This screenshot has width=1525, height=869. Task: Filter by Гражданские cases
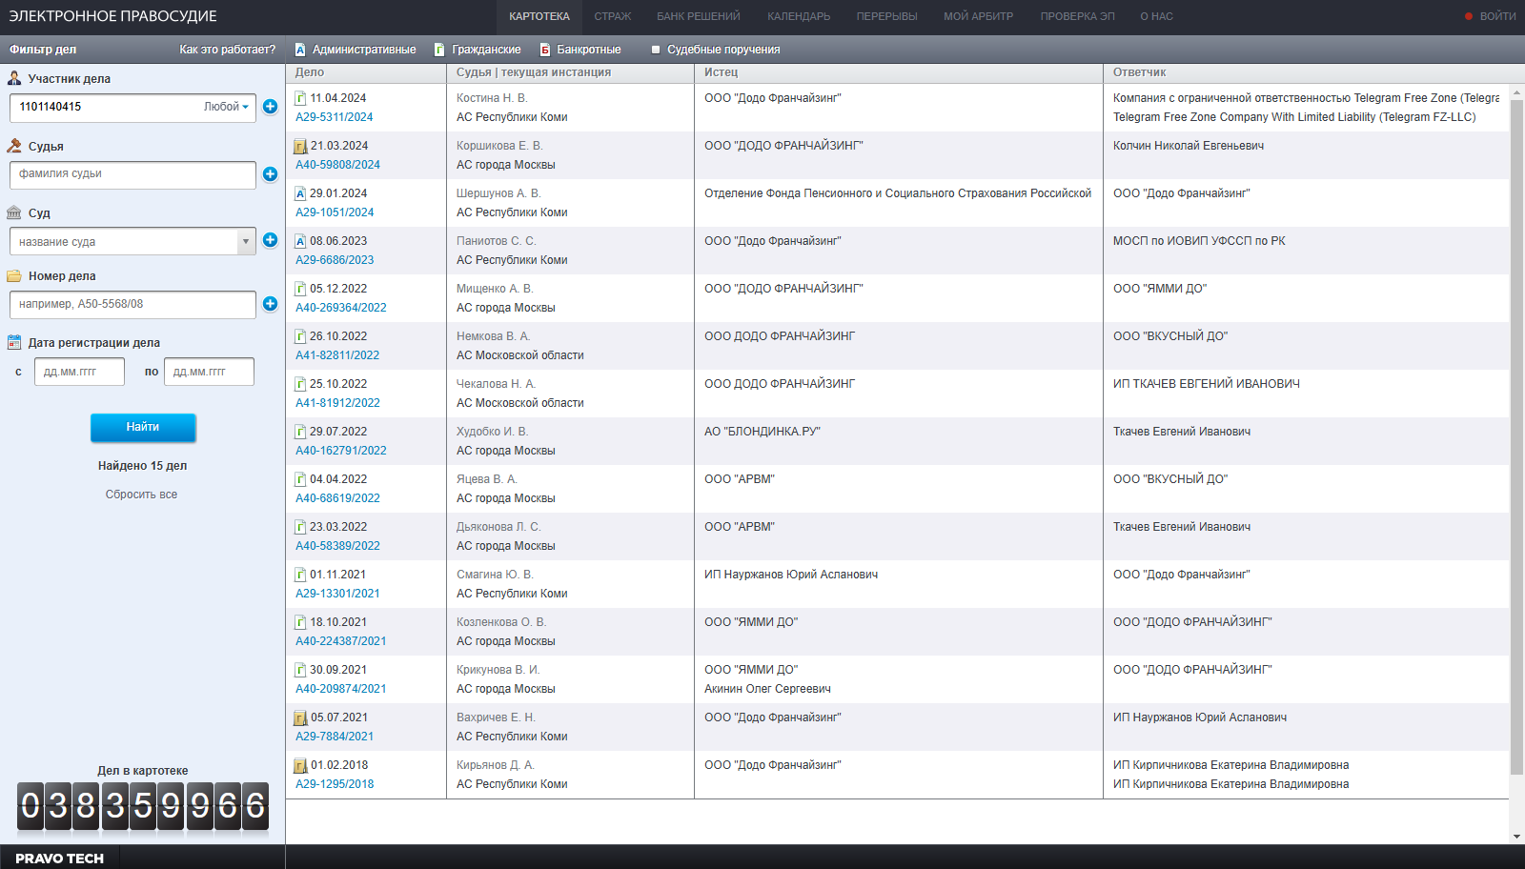tap(478, 50)
